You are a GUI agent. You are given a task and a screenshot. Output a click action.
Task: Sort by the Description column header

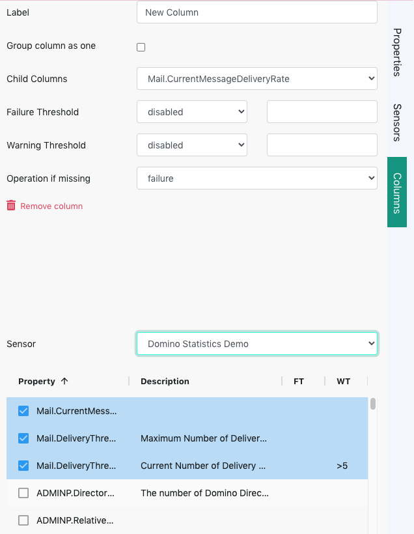coord(165,382)
